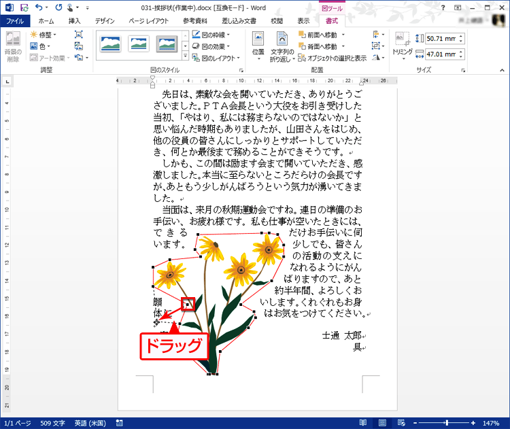Open 図の効果 picture effects
510x429 pixels.
coord(211,46)
